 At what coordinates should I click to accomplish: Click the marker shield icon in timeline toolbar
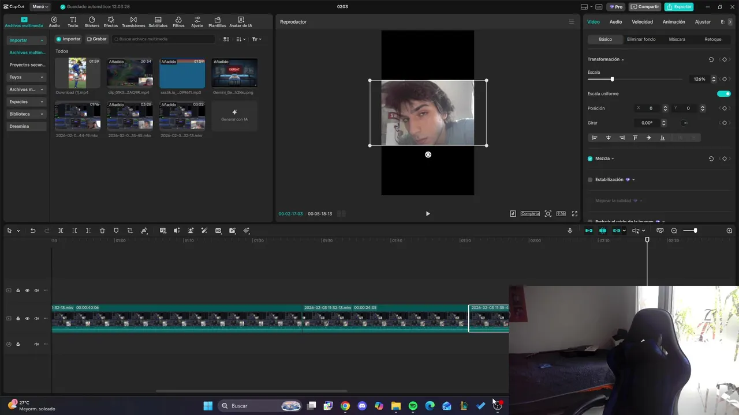pyautogui.click(x=116, y=231)
